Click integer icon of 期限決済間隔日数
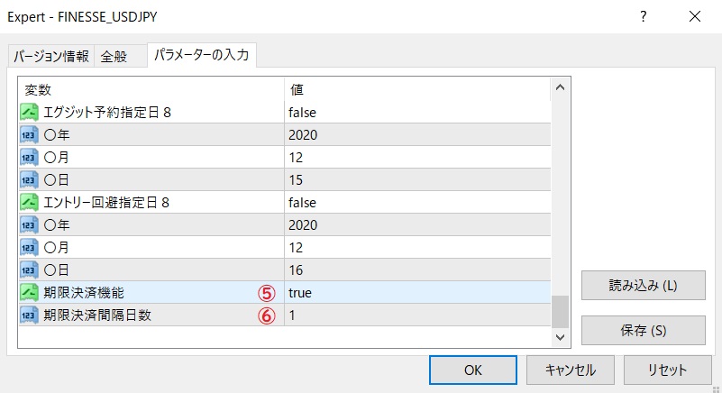 (29, 315)
